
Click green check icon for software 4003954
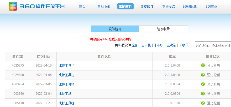tap(203, 84)
